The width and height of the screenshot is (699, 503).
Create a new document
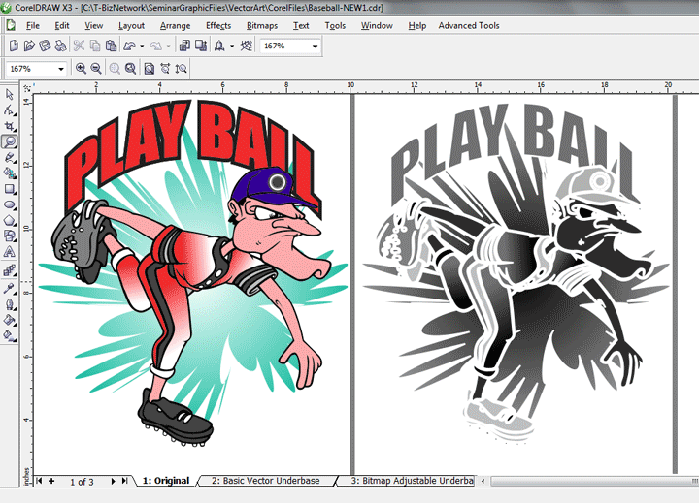14,46
